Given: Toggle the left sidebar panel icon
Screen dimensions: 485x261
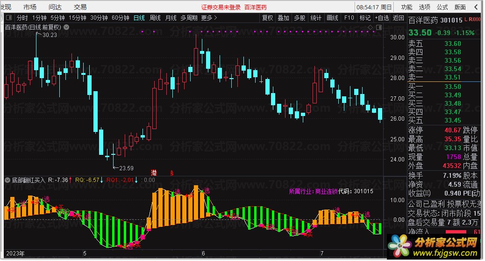Looking at the screenshot, I should [x=9, y=18].
